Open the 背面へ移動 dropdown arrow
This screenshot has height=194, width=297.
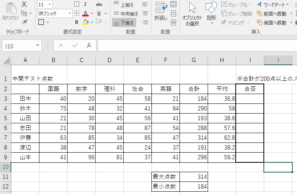point(291,23)
